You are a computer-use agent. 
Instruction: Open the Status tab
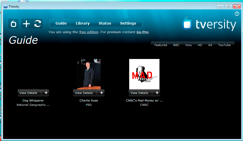(x=105, y=23)
